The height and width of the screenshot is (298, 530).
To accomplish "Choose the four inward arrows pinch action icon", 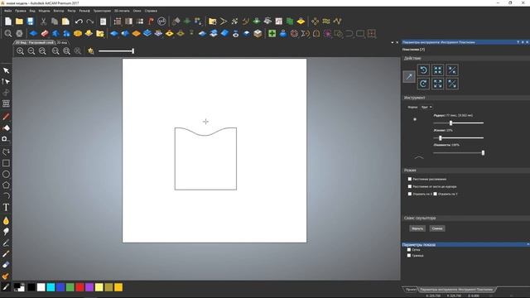I will (x=438, y=70).
